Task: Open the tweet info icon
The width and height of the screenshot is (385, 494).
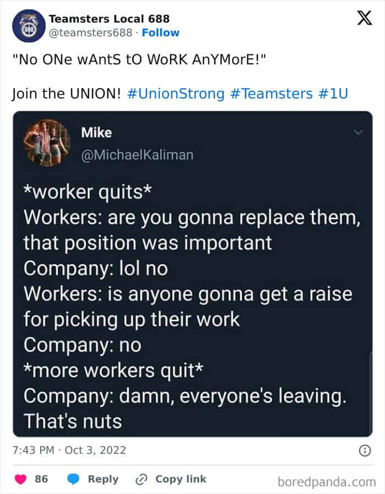Action: point(364,451)
